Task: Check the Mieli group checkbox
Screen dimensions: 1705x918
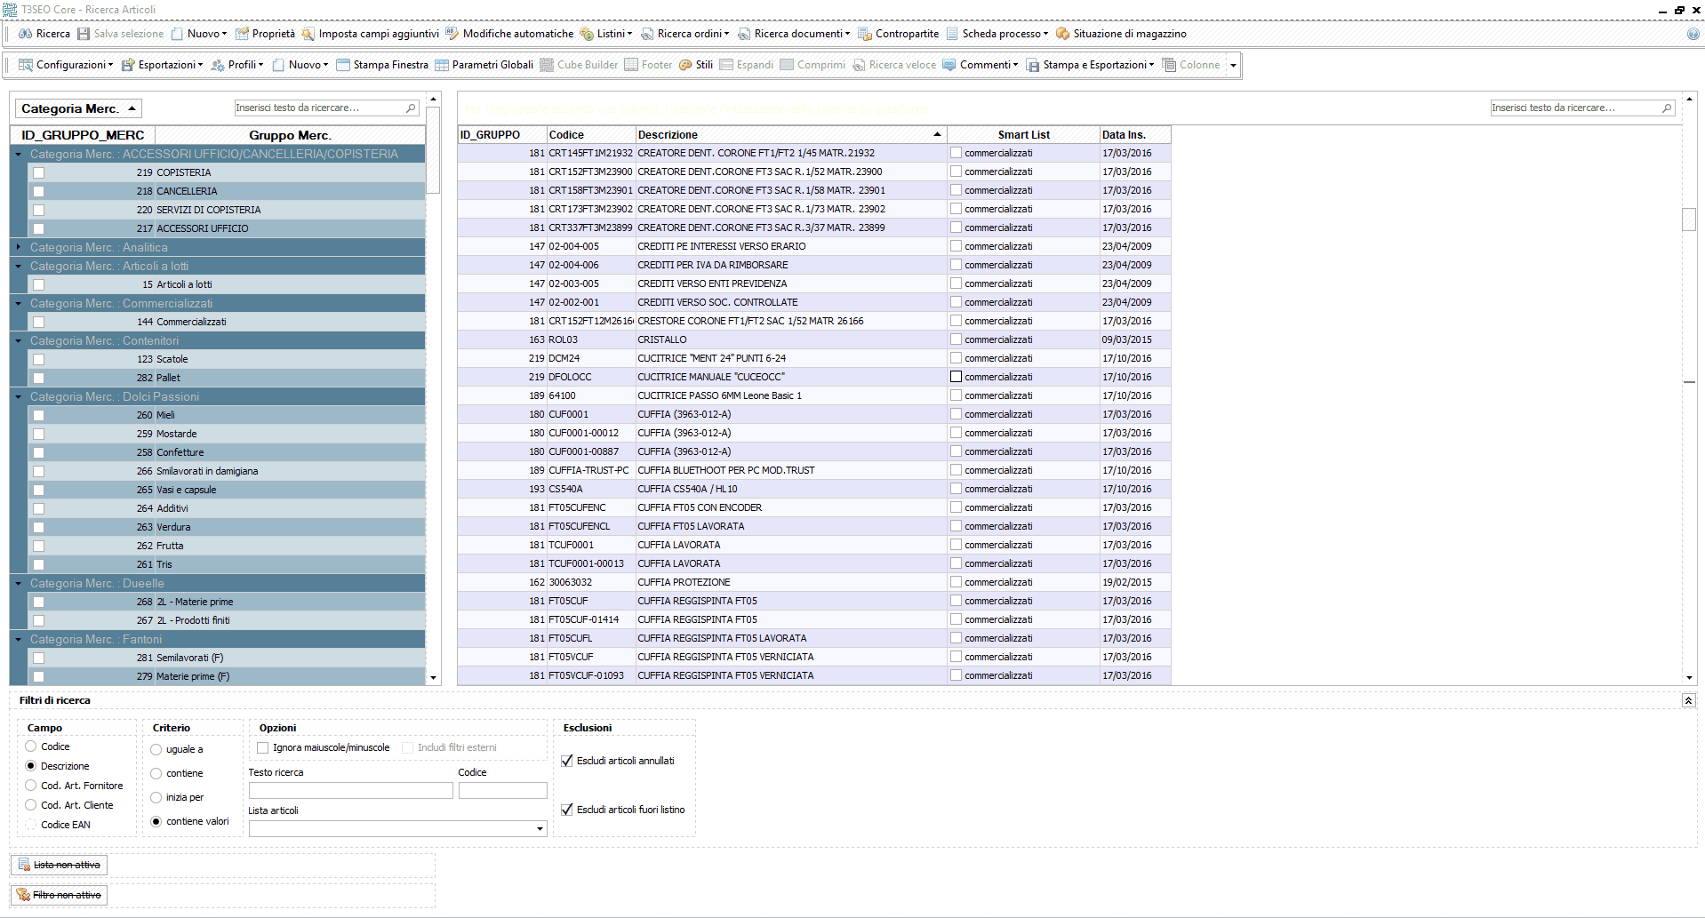Action: click(x=38, y=415)
